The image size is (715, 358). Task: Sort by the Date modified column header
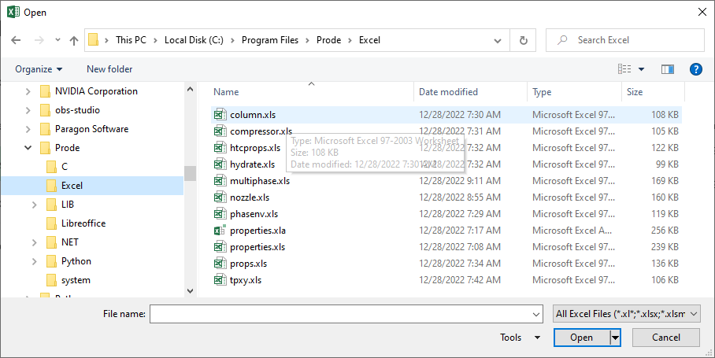pos(470,91)
